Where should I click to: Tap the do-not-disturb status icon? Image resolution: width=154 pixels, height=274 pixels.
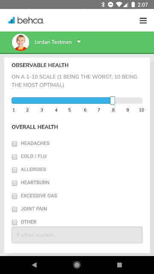point(110,5)
